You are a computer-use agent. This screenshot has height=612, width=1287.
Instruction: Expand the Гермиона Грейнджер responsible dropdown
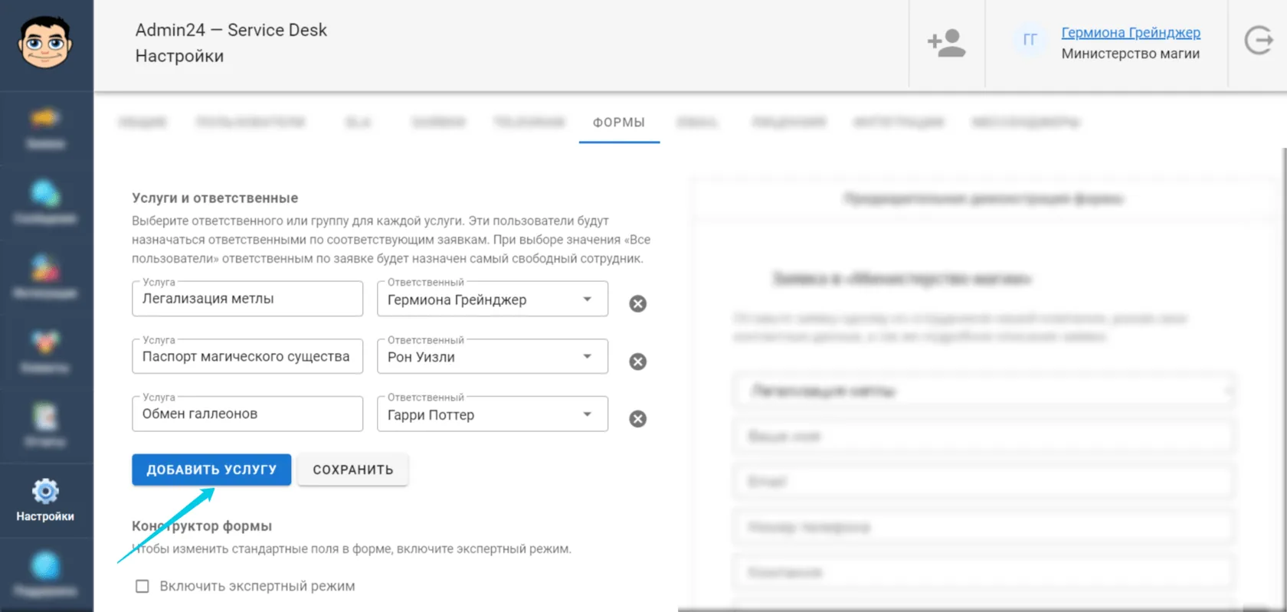493,299
